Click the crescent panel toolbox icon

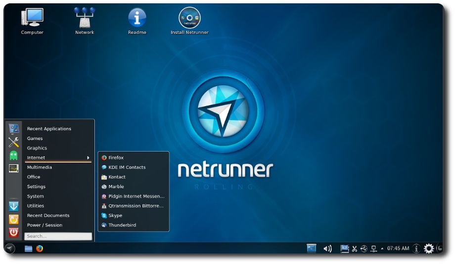(440, 248)
